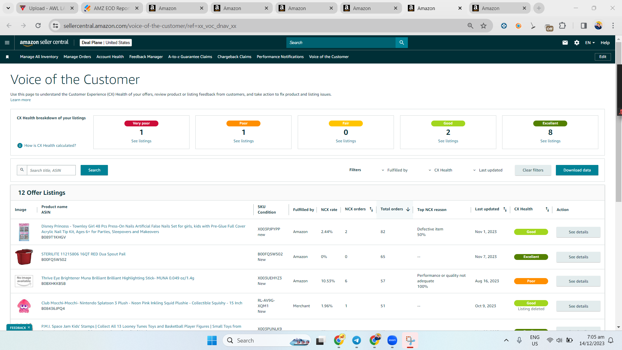This screenshot has height=350, width=622.
Task: Open the Seller Central hamburger menu
Action: coord(7,42)
